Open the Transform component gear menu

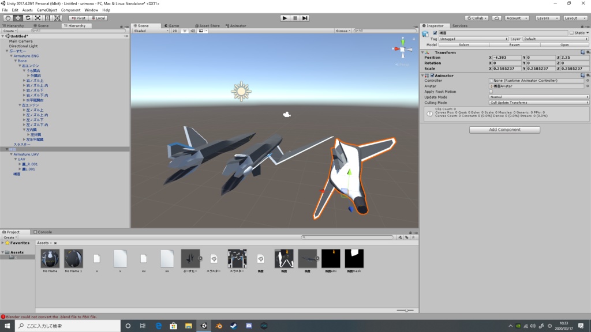[x=588, y=52]
